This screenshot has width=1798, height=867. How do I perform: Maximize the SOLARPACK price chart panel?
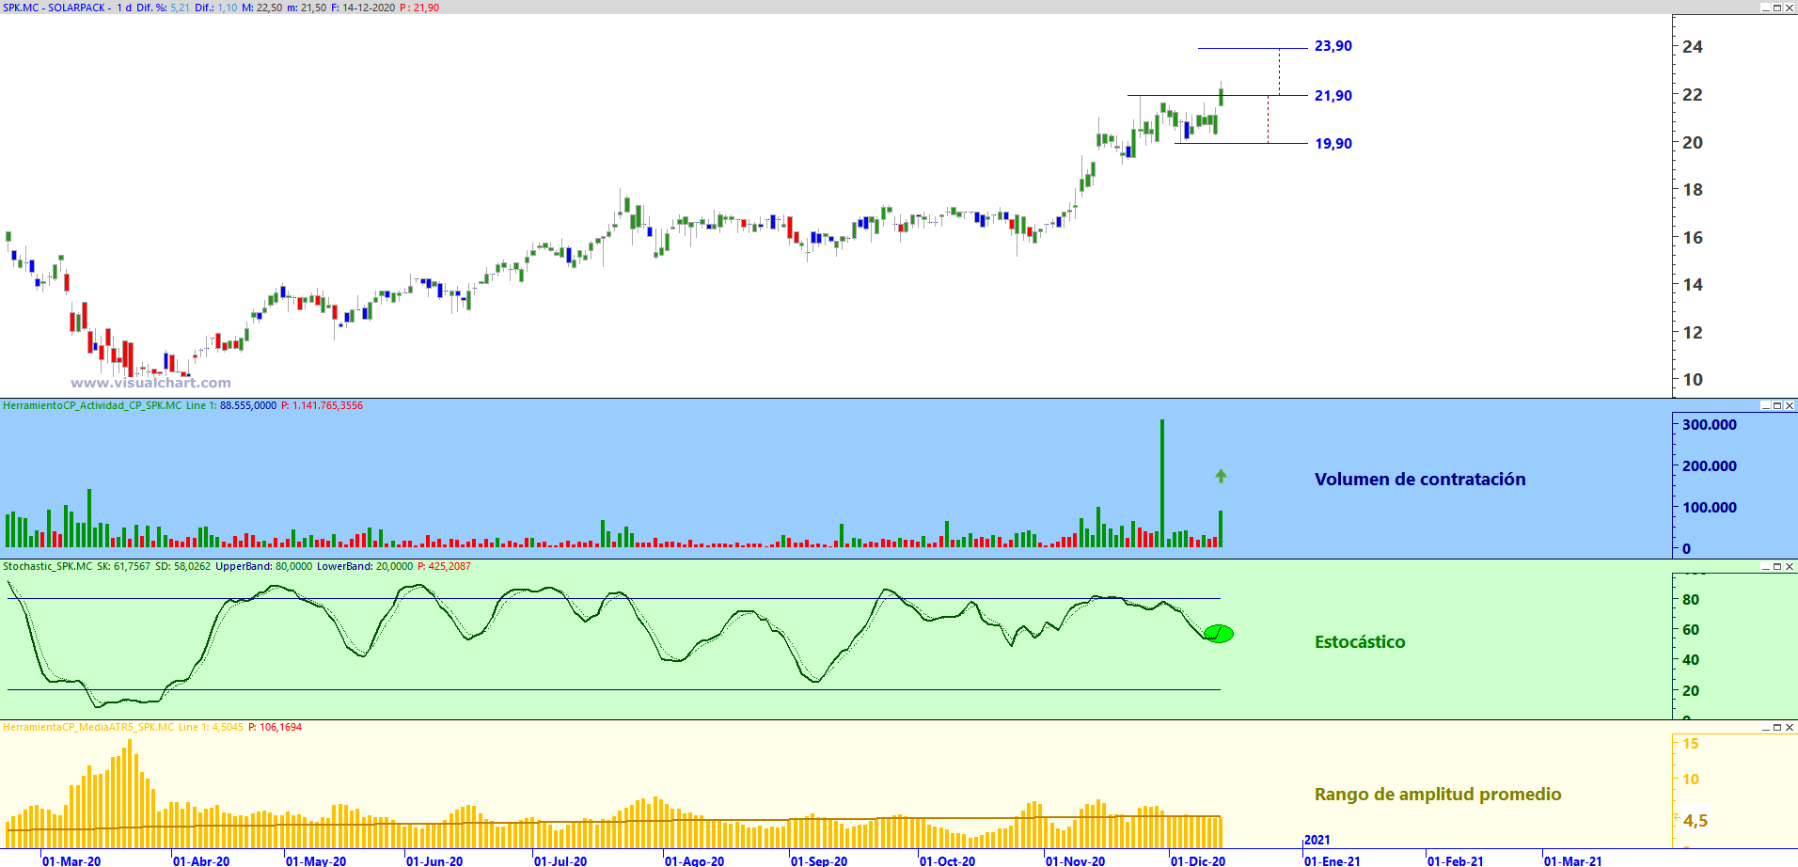pyautogui.click(x=1777, y=8)
